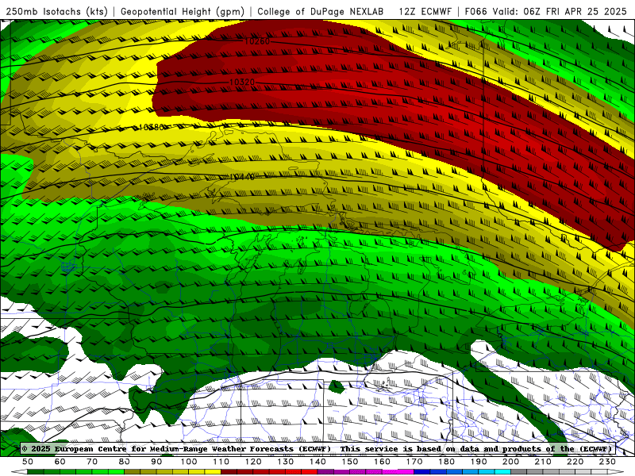Click the 120 knot legend label

coord(253,462)
